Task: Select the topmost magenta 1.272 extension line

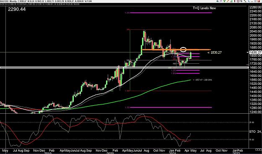Action: pos(171,13)
